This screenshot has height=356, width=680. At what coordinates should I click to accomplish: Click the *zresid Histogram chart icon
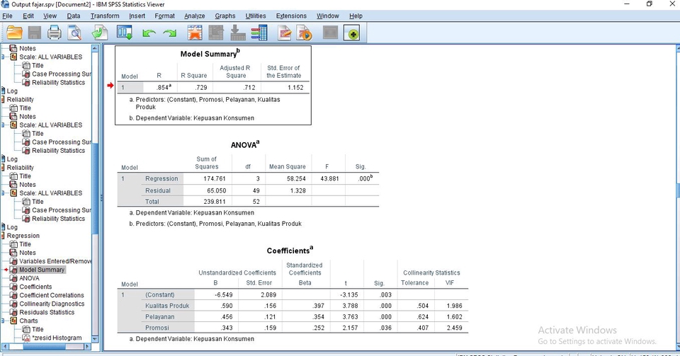26,338
